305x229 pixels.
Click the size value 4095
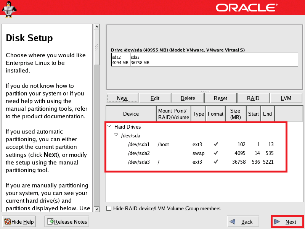click(x=240, y=153)
